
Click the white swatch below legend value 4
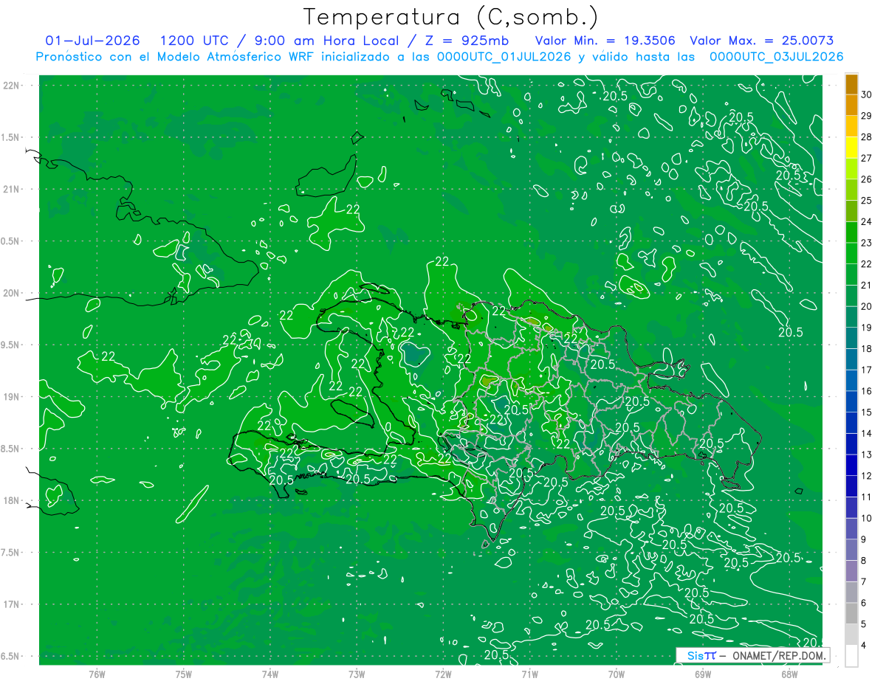pos(851,656)
